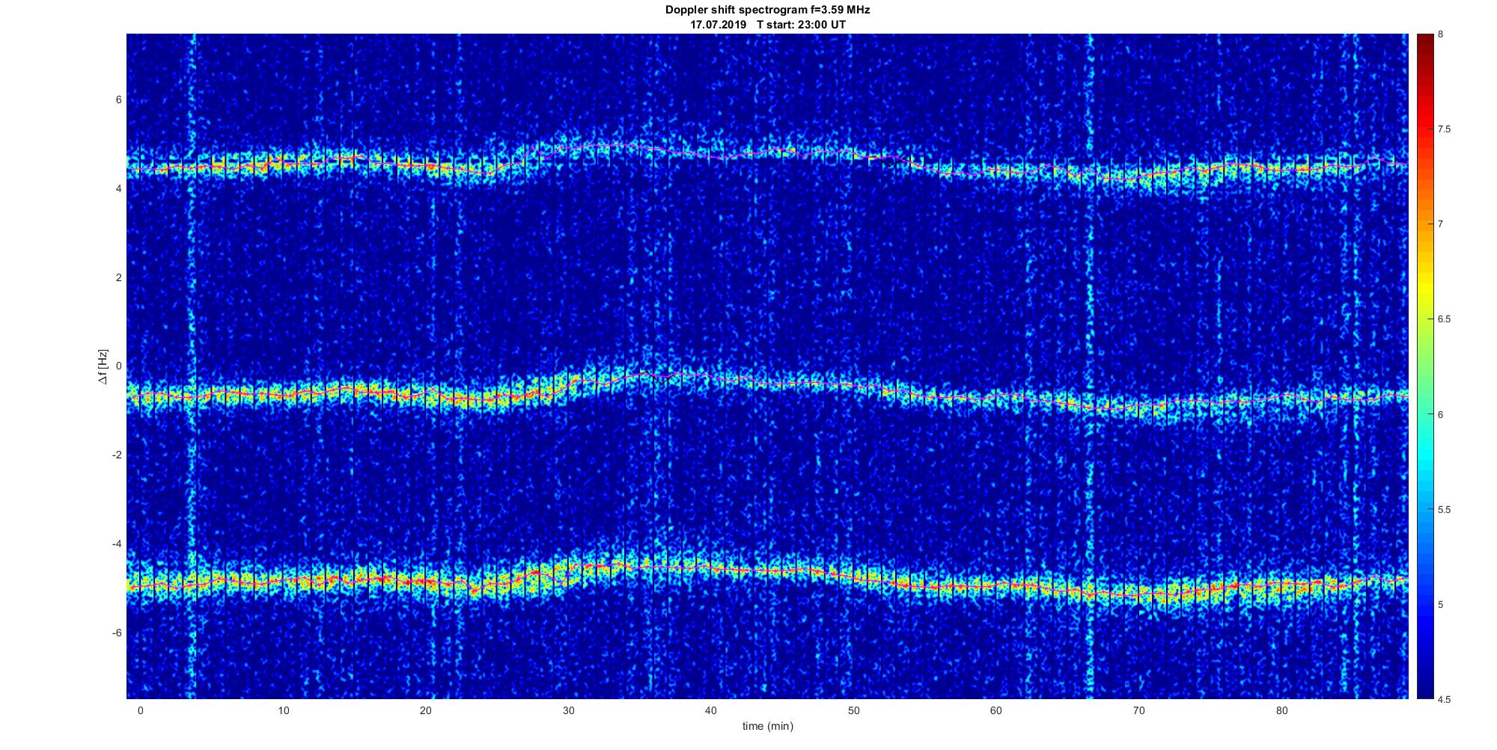Click the subtitle "17.07.2019 T start: 23:00 UT"
The height and width of the screenshot is (750, 1497).
coord(768,25)
